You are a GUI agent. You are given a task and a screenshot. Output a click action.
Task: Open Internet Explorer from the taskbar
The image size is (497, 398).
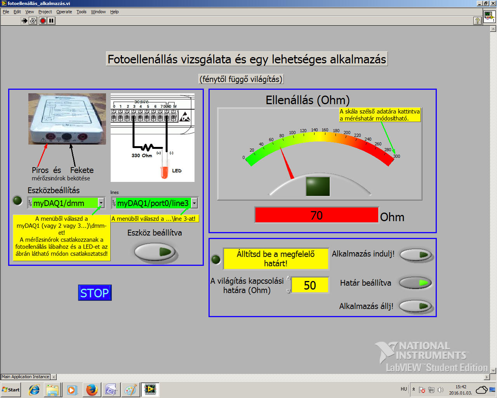point(34,389)
